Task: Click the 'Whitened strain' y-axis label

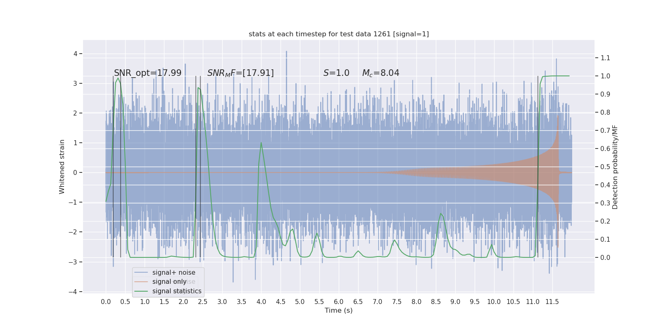Action: (62, 167)
